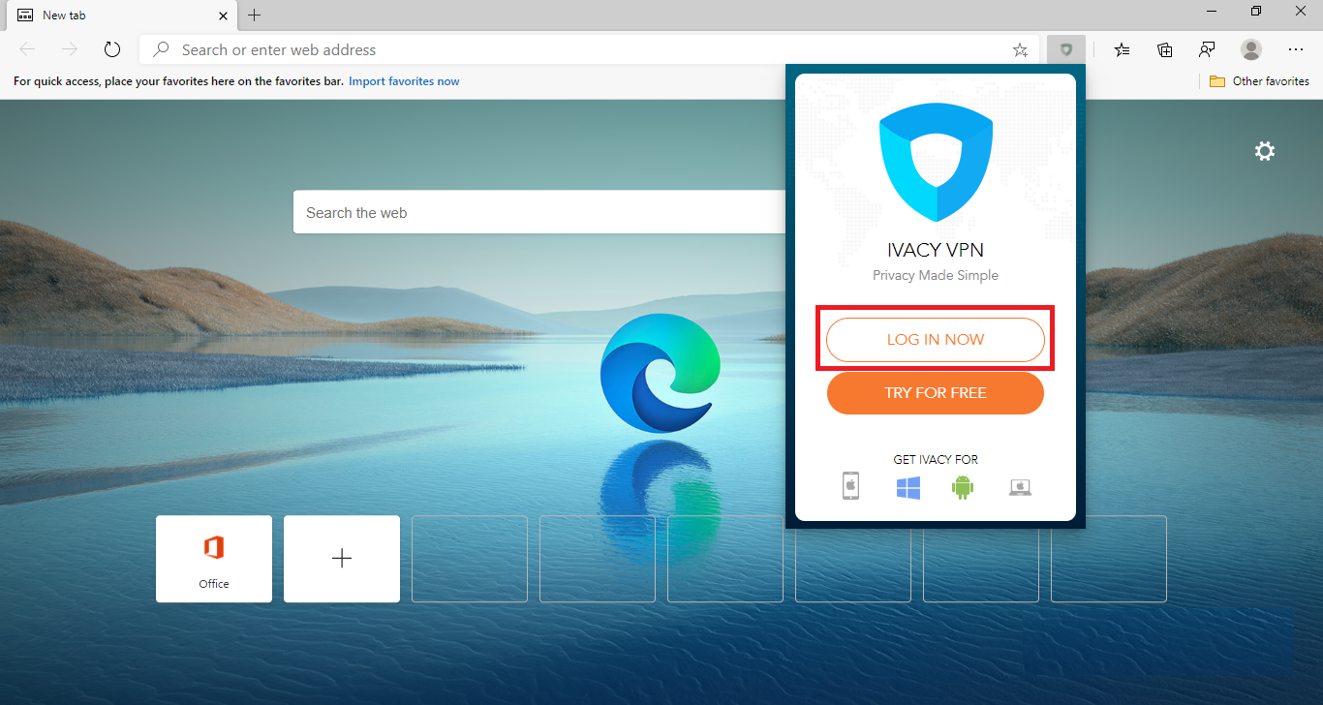1323x705 pixels.
Task: Get Ivacy for Android icon
Action: tap(962, 487)
